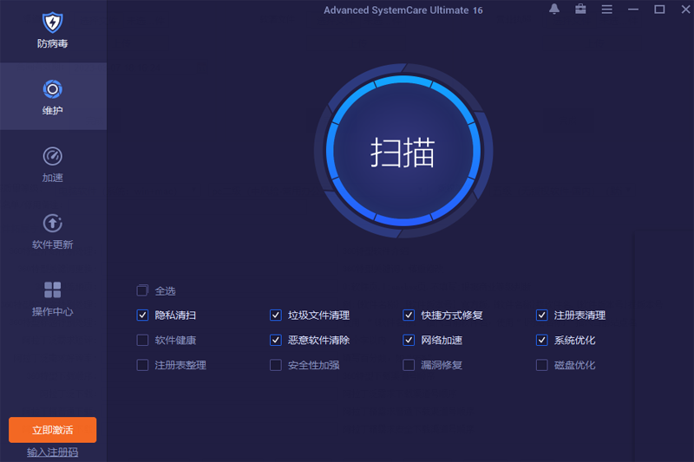Uncheck 注册表清理 registry clean
Image resolution: width=694 pixels, height=462 pixels.
[x=542, y=316]
